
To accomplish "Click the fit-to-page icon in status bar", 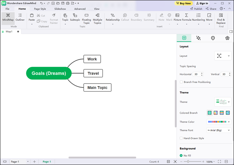I will click(175, 162).
